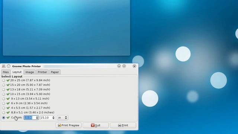Select the Custom layout radio button
Image resolution: width=238 pixels, height=134 pixels.
[4, 118]
